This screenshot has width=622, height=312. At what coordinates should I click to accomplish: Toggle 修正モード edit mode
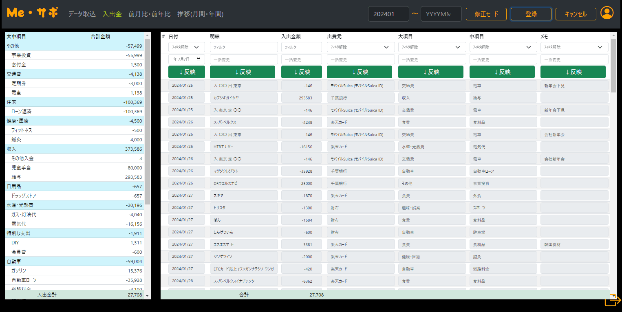pyautogui.click(x=486, y=14)
